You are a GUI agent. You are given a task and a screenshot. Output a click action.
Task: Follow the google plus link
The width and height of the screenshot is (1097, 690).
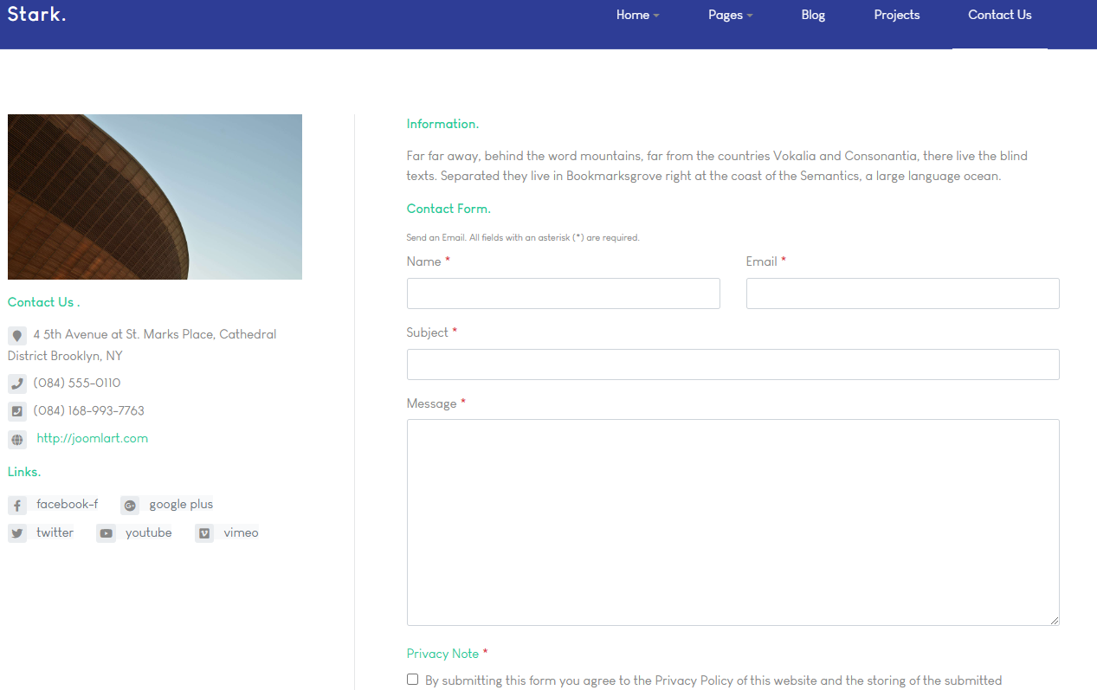click(181, 504)
